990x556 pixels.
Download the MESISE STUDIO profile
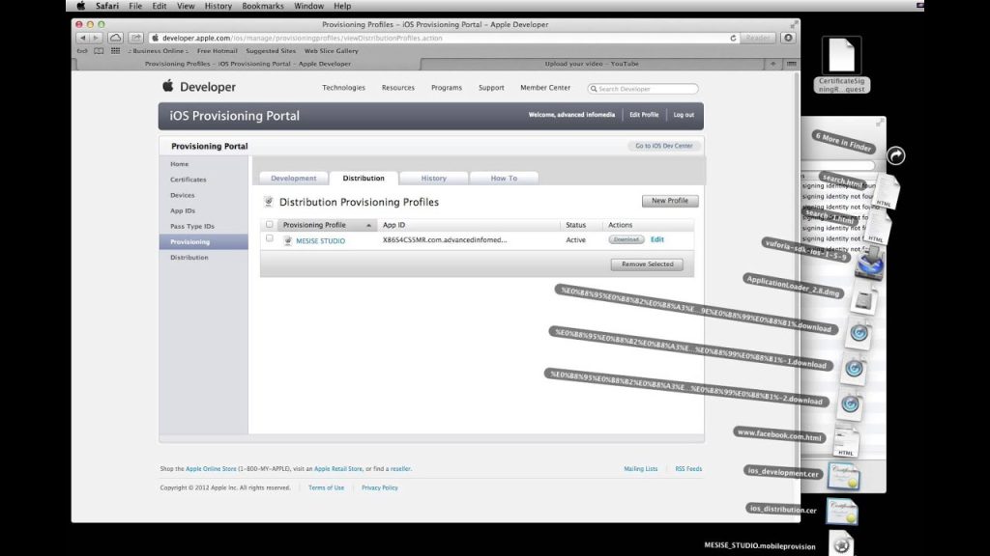(x=626, y=239)
